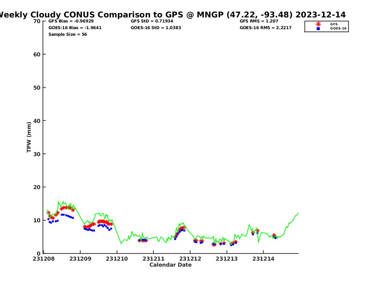Click the GFS RMS = 1.207 text

coord(259,21)
